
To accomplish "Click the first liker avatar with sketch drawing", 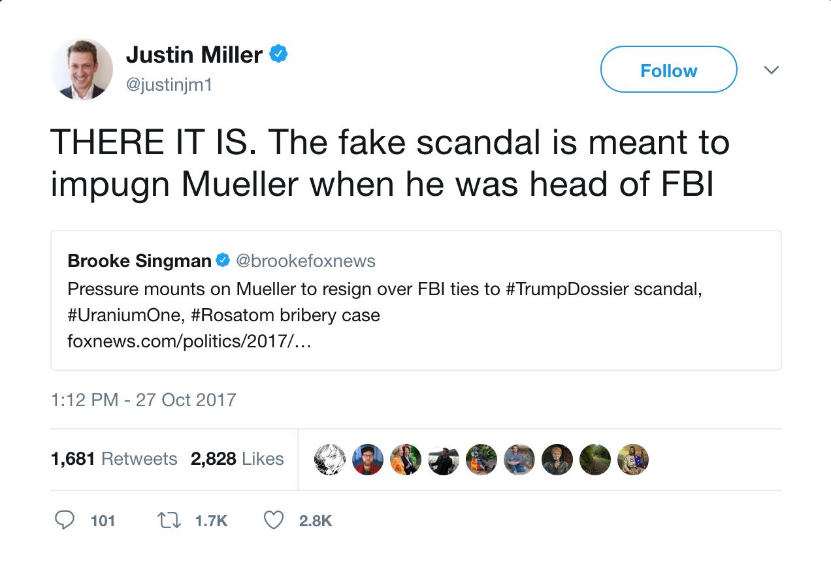I will 329,460.
